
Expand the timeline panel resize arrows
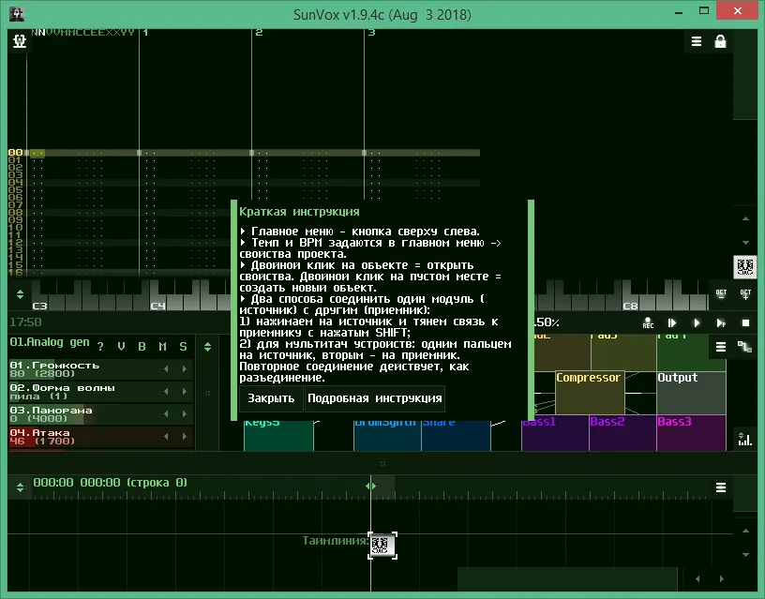(20, 487)
